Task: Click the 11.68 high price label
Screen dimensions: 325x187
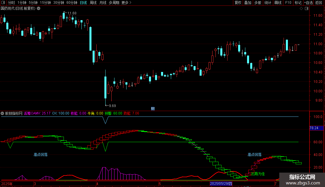Action: click(72, 13)
